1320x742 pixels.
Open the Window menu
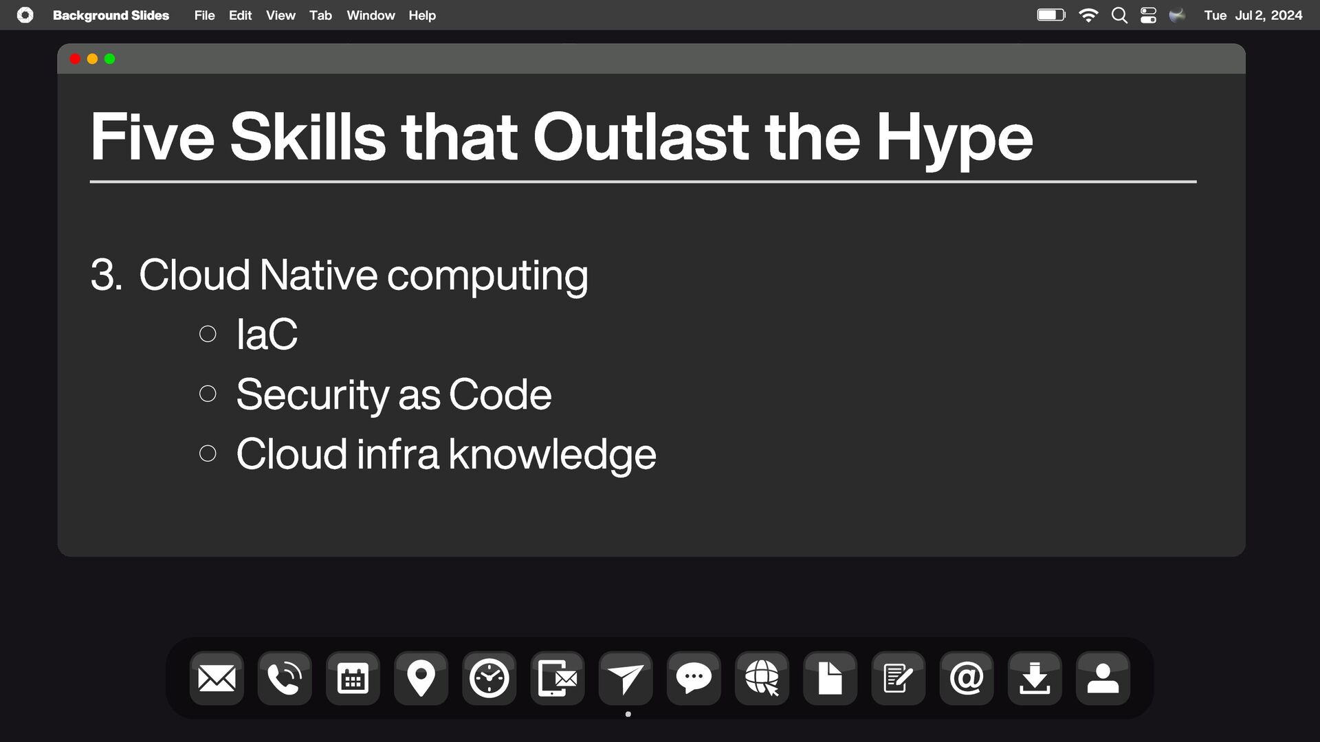click(x=371, y=15)
